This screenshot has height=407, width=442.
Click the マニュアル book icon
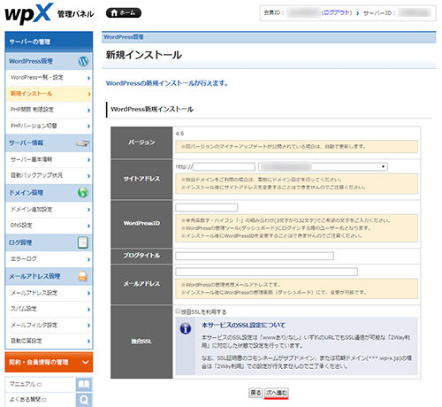coord(84,385)
